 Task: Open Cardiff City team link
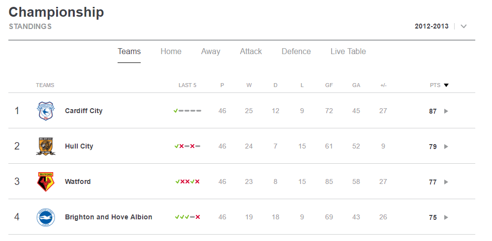(84, 111)
